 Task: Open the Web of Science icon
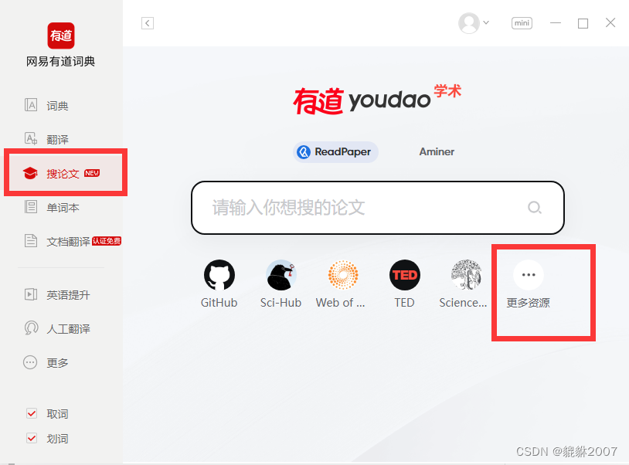pyautogui.click(x=342, y=275)
